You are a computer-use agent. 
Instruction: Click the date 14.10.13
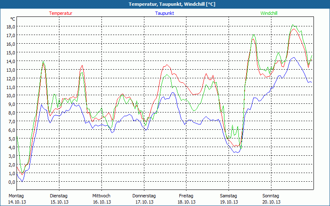coord(17,202)
